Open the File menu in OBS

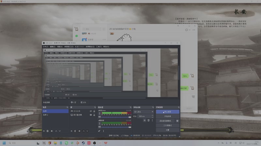pyautogui.click(x=45, y=47)
